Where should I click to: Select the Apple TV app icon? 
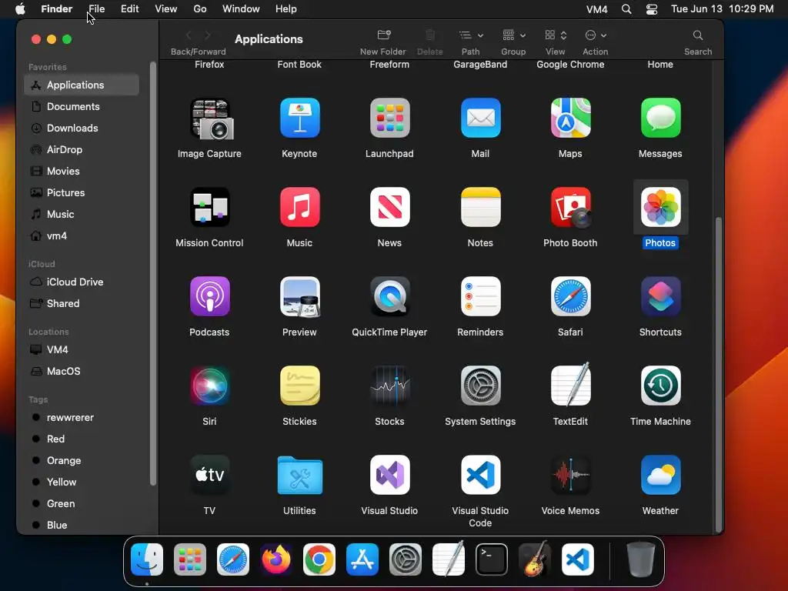pos(210,475)
